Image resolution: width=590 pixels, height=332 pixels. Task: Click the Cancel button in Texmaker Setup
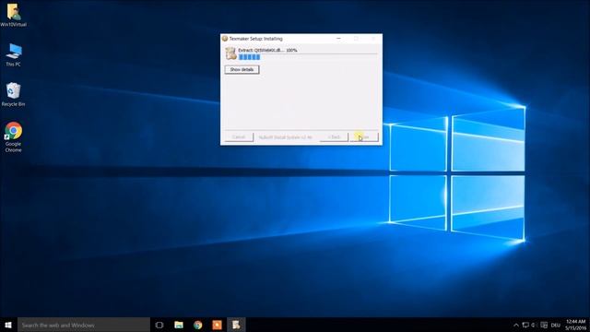pos(239,137)
